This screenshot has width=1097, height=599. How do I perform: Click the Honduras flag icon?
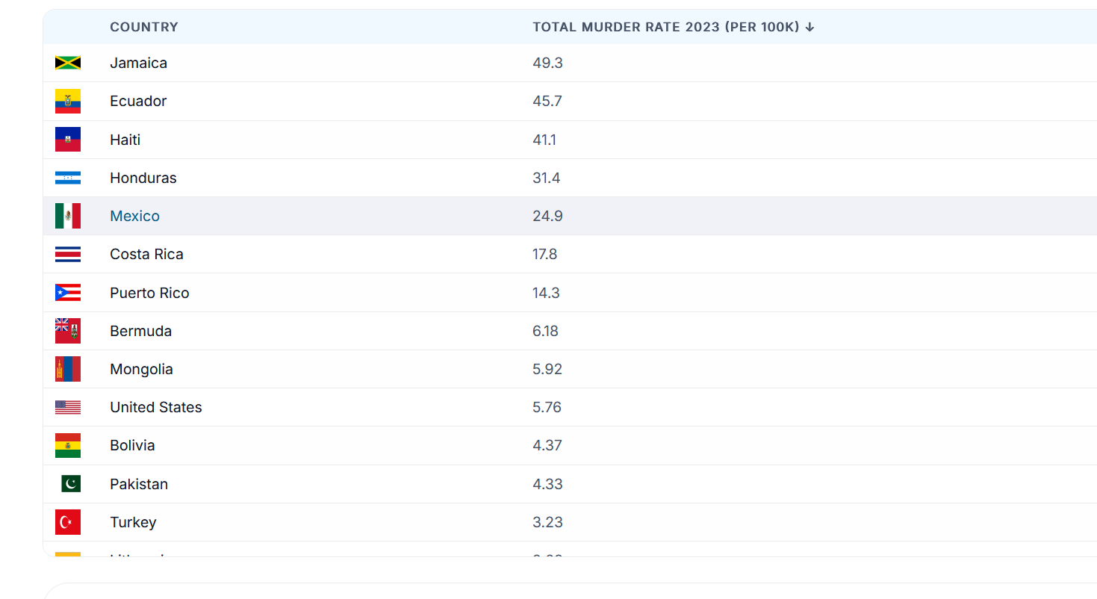68,178
